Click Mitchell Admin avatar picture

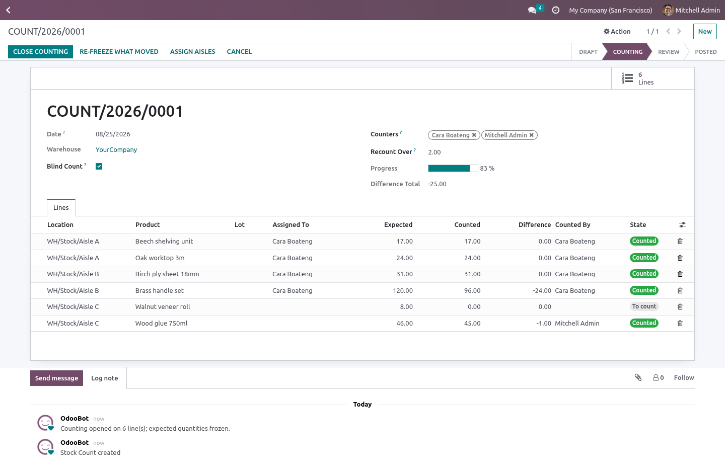point(668,10)
